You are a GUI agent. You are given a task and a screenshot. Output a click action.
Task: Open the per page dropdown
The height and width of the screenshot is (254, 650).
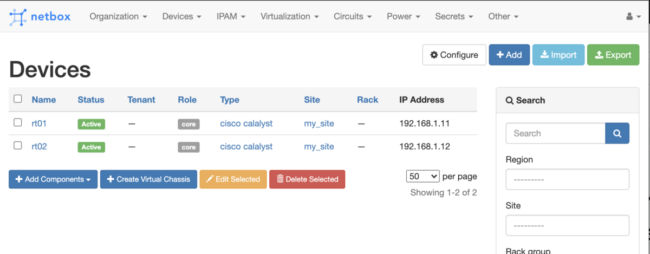(422, 177)
